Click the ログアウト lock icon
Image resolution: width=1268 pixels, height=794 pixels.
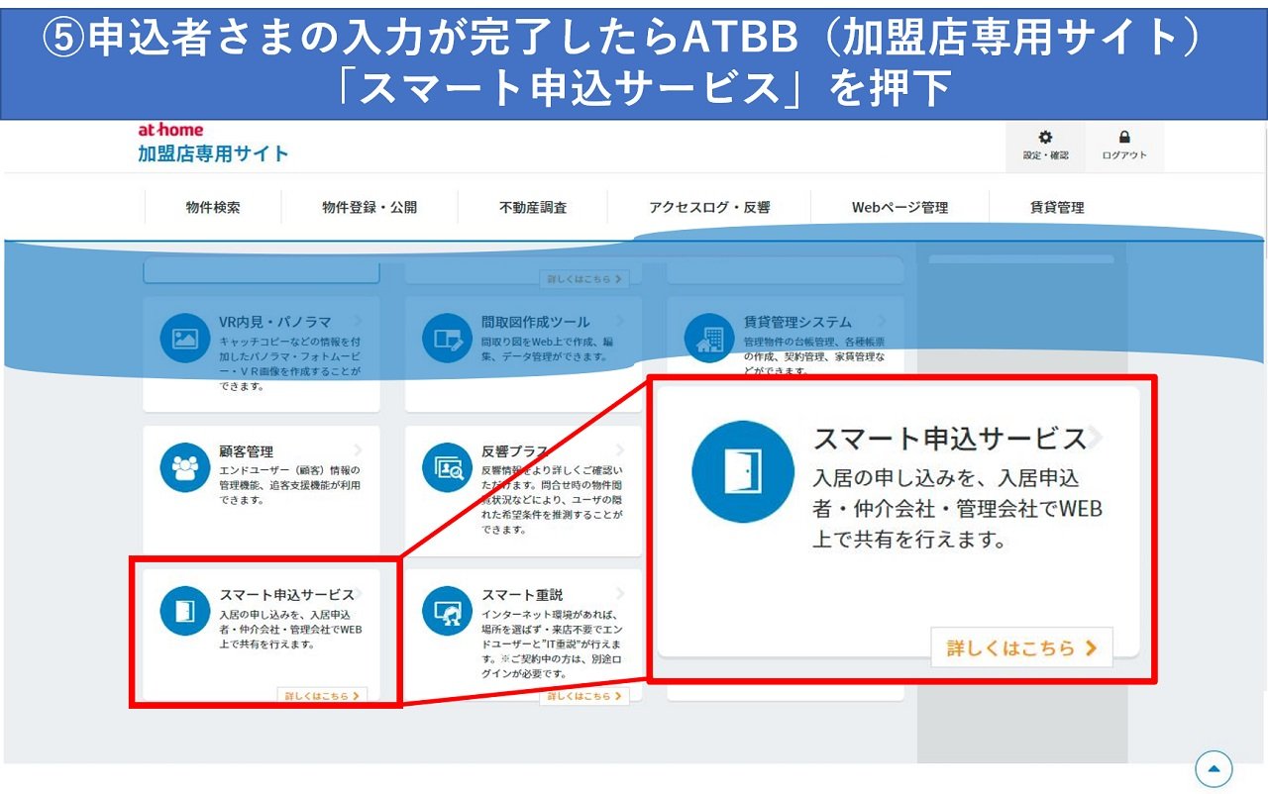click(x=1124, y=138)
